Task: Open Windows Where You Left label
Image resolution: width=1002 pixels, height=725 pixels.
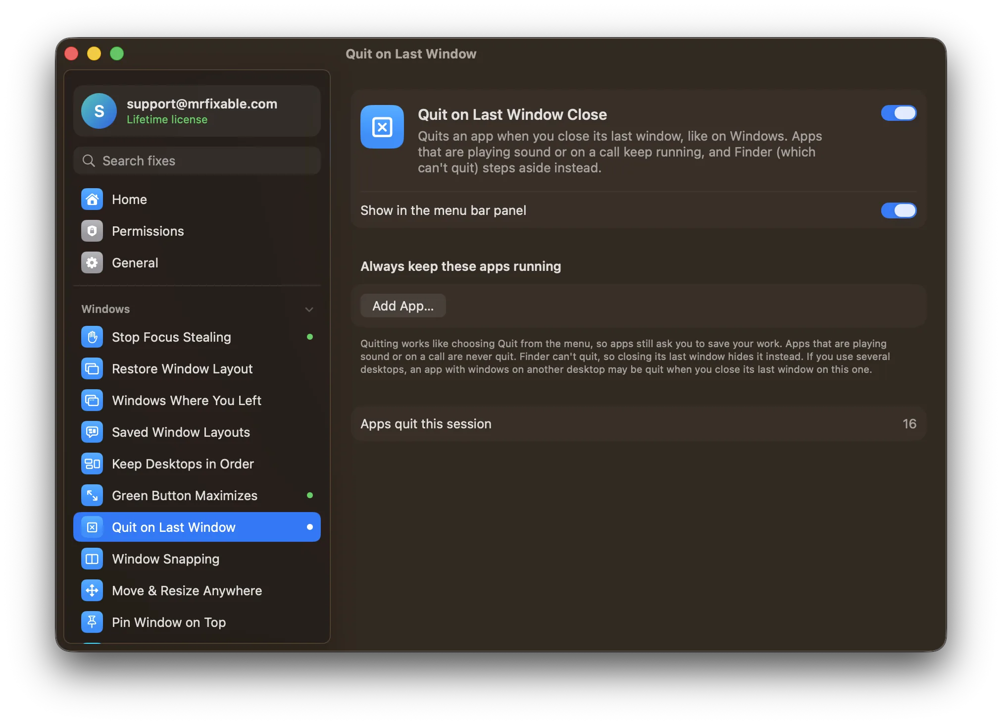Action: click(187, 401)
